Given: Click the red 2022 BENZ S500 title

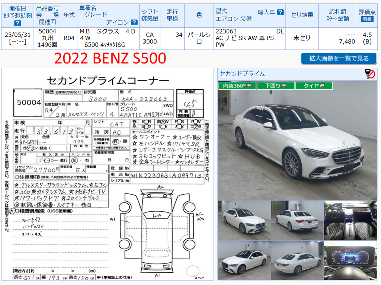Looking at the screenshot, I should 110,58.
